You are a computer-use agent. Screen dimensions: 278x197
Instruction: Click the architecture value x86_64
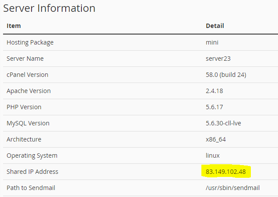click(216, 139)
